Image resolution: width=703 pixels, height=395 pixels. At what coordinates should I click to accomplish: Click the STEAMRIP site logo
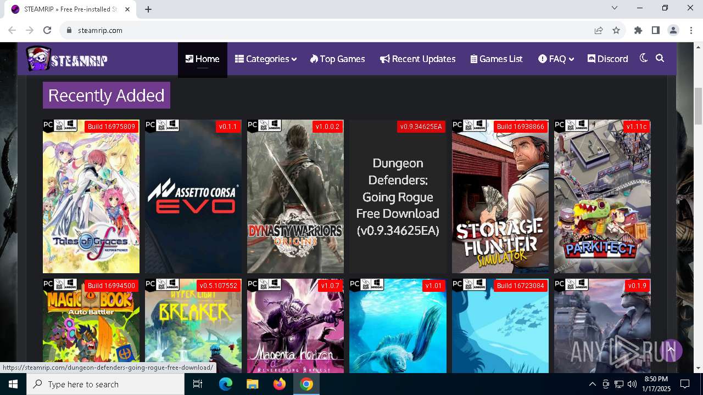(66, 59)
